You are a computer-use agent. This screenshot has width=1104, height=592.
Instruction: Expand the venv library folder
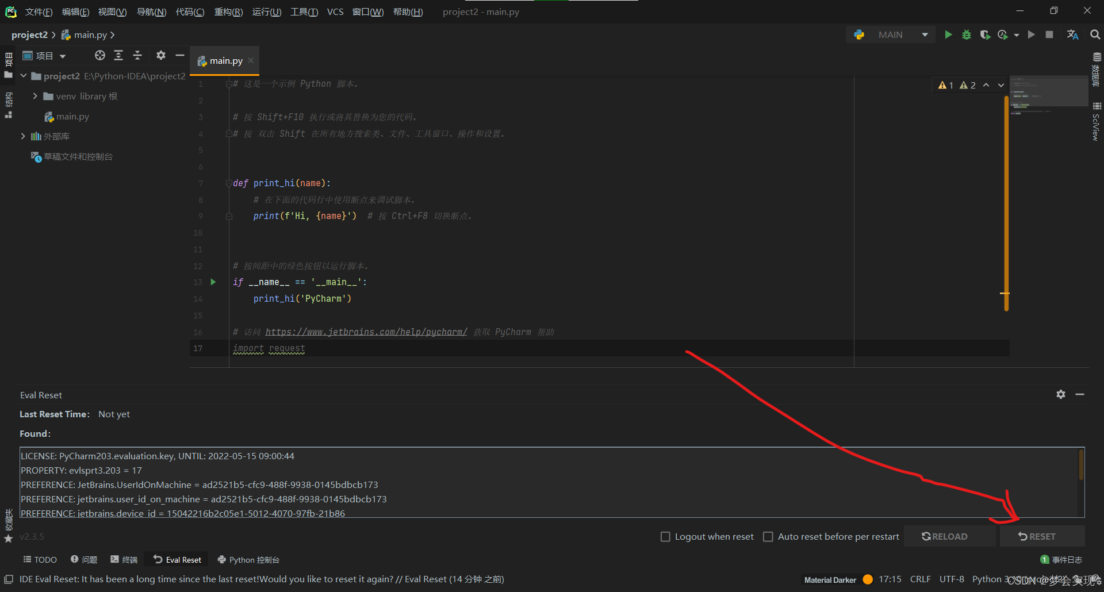point(35,96)
